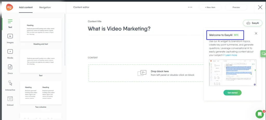Click the Get started button
The width and height of the screenshot is (266, 120).
point(232,93)
